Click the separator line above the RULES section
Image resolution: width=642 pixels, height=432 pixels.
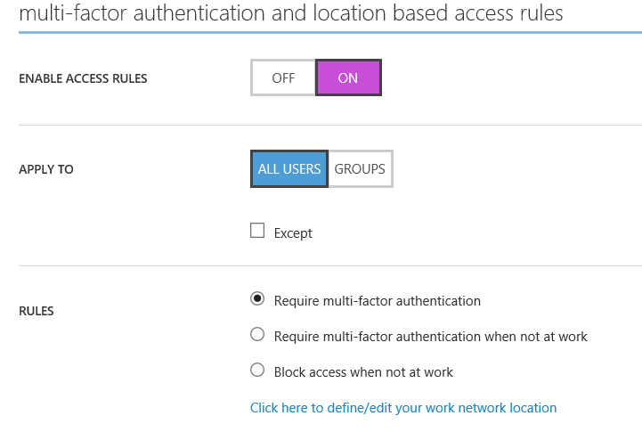(x=330, y=265)
